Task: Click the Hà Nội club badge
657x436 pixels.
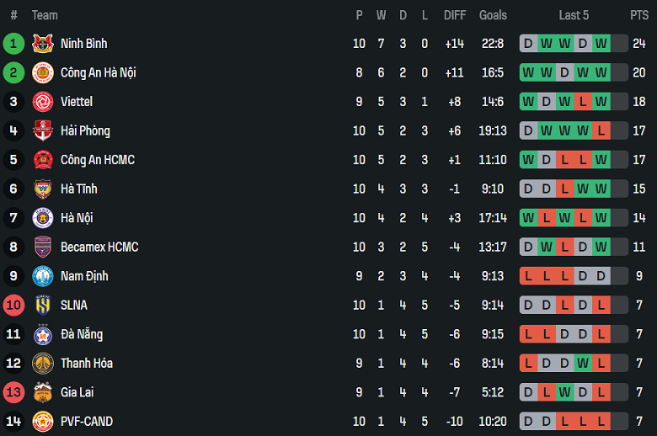Action: point(42,218)
